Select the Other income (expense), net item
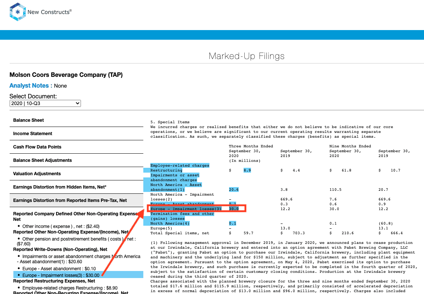The height and width of the screenshot is (294, 424). 61,226
